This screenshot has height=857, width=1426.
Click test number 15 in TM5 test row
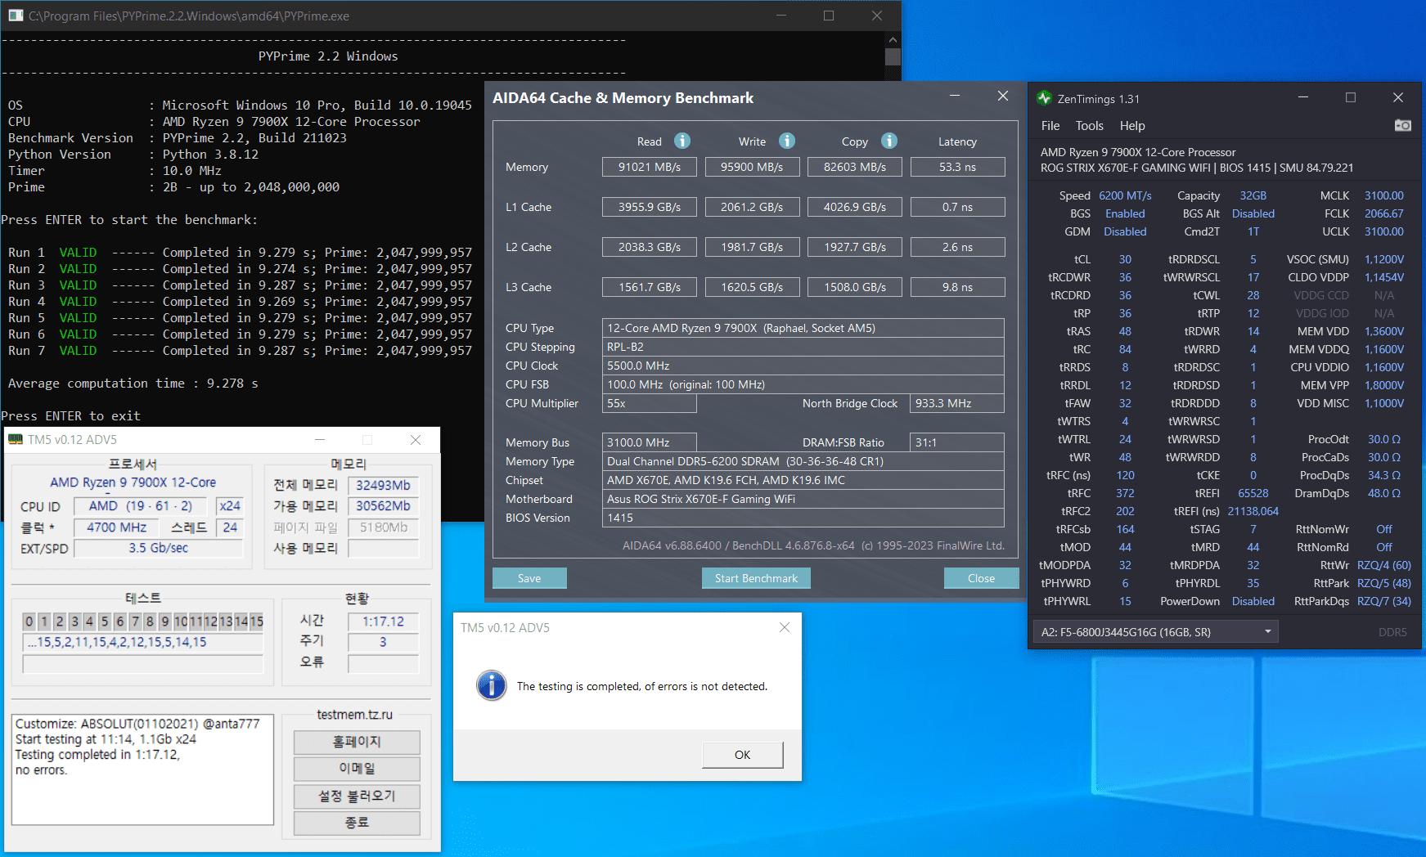click(x=256, y=621)
